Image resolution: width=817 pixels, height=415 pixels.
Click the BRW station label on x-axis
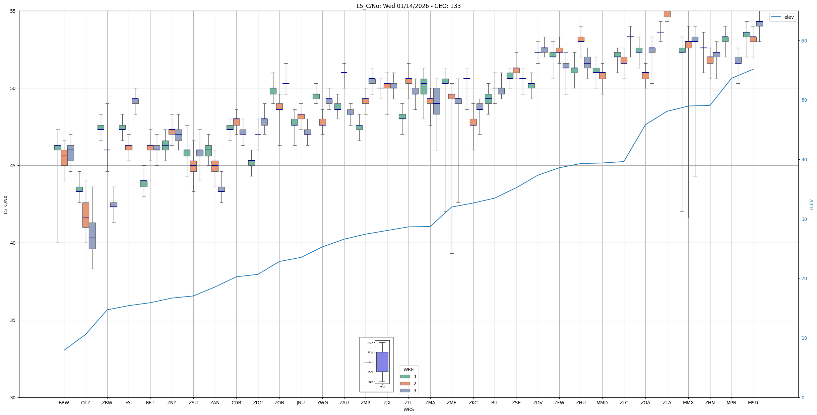(64, 403)
